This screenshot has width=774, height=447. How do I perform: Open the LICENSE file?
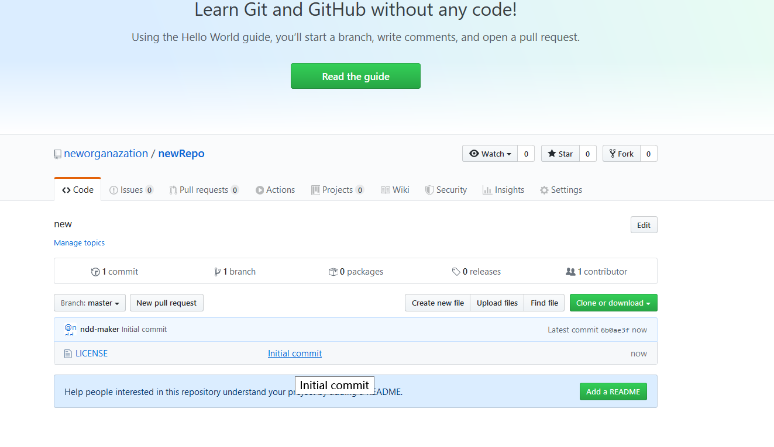point(92,354)
